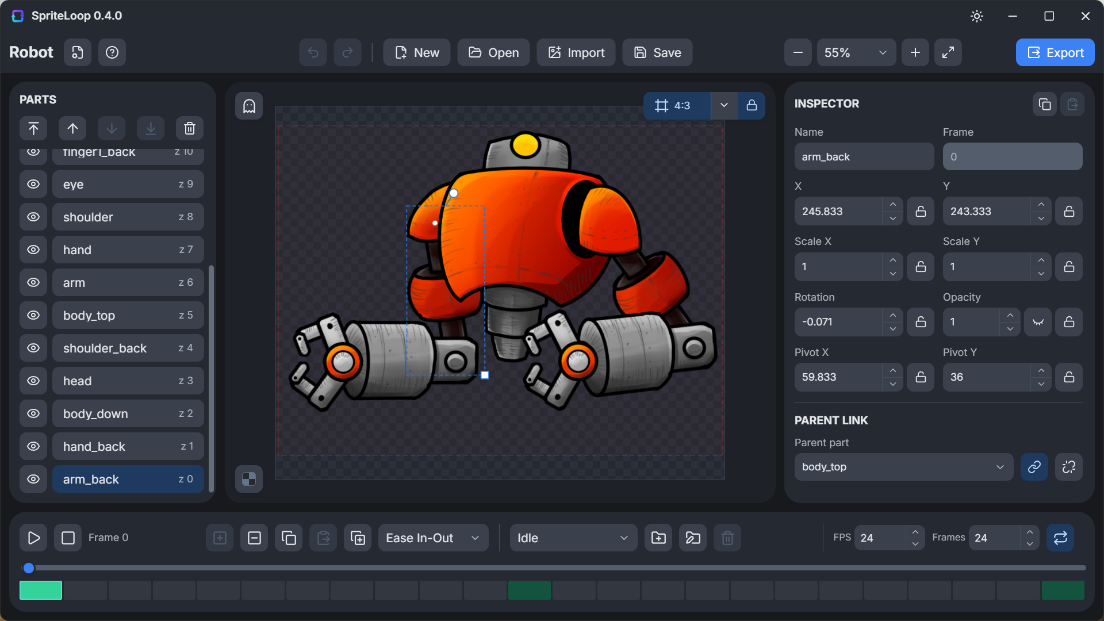This screenshot has width=1104, height=621.
Task: Open the 55% zoom level dropdown
Action: [x=856, y=52]
